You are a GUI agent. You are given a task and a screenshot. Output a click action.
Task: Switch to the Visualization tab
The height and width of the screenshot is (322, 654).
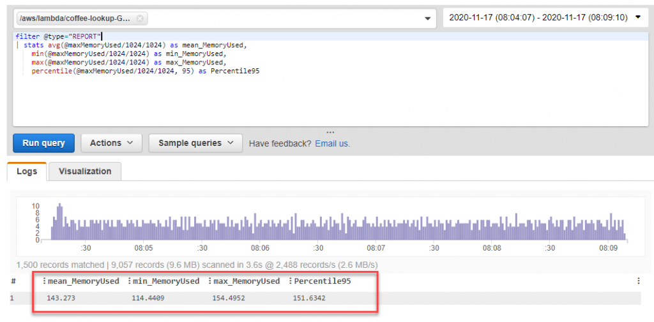point(85,172)
